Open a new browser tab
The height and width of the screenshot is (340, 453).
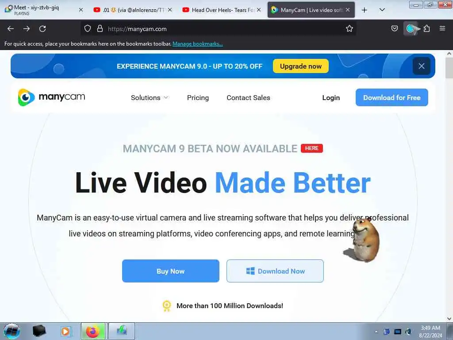click(x=365, y=10)
